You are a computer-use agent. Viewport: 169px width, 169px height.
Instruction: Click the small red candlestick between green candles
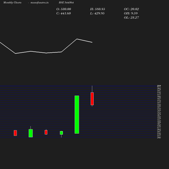46,132
